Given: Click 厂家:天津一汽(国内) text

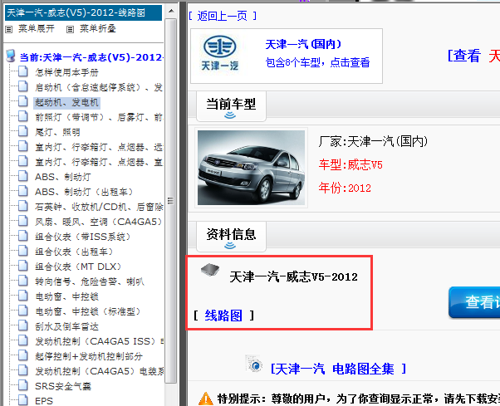Looking at the screenshot, I should click(x=373, y=141).
